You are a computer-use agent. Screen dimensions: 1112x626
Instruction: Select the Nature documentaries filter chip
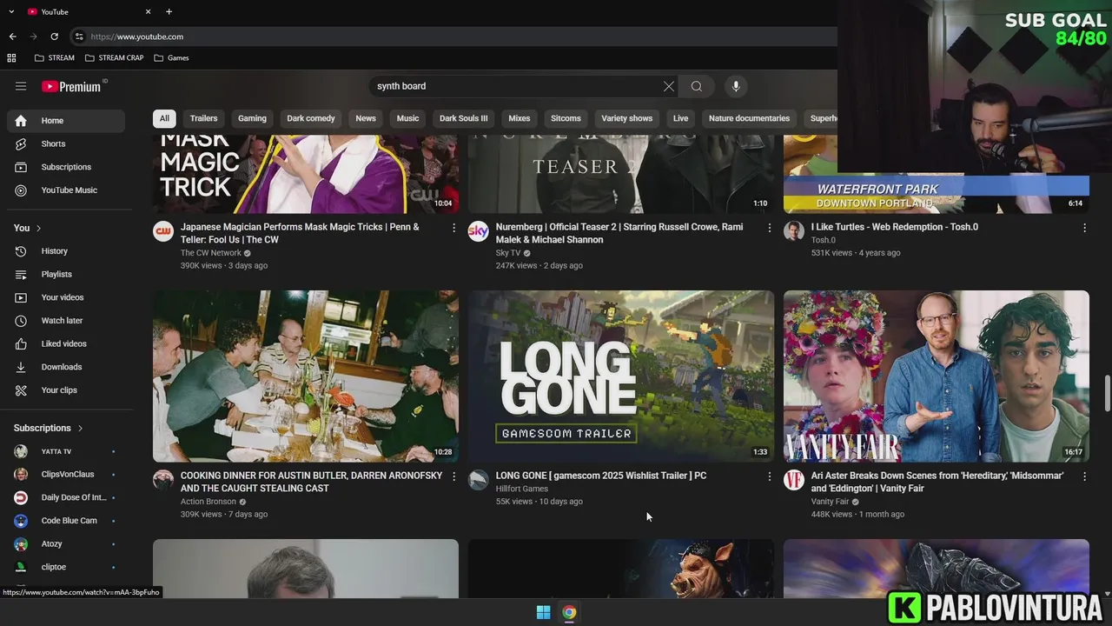click(x=749, y=118)
